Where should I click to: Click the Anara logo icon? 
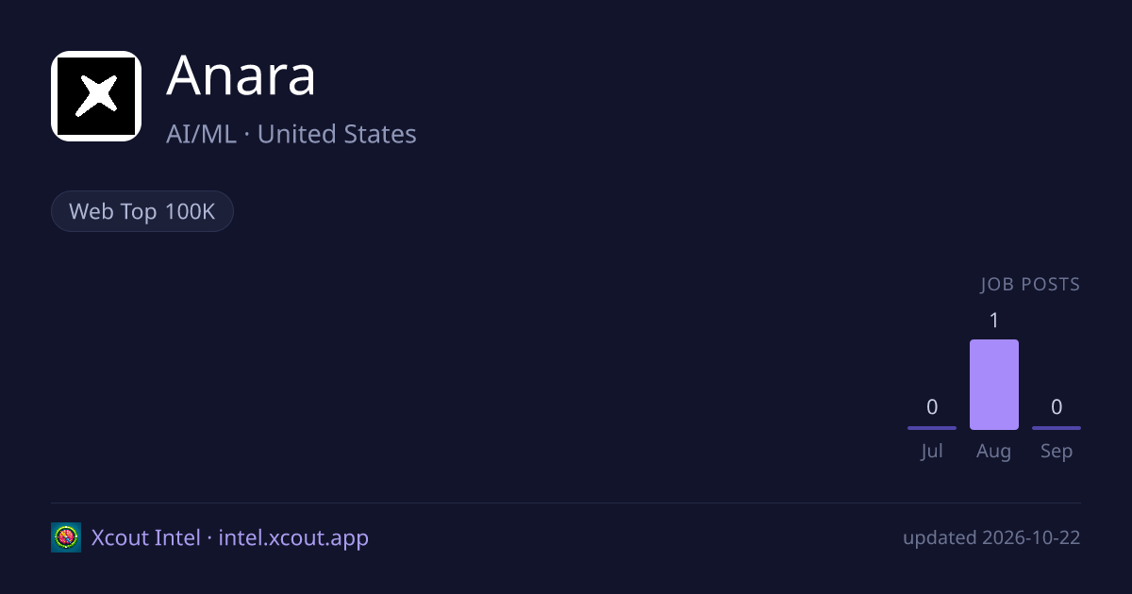click(96, 96)
